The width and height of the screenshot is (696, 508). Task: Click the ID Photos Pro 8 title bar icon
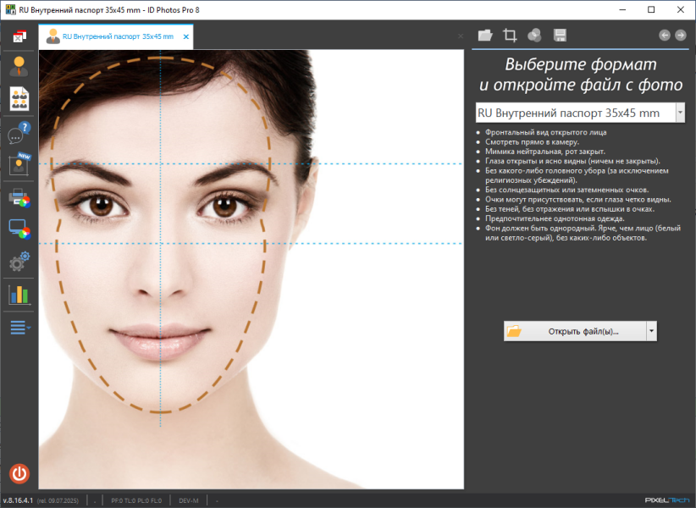point(10,10)
